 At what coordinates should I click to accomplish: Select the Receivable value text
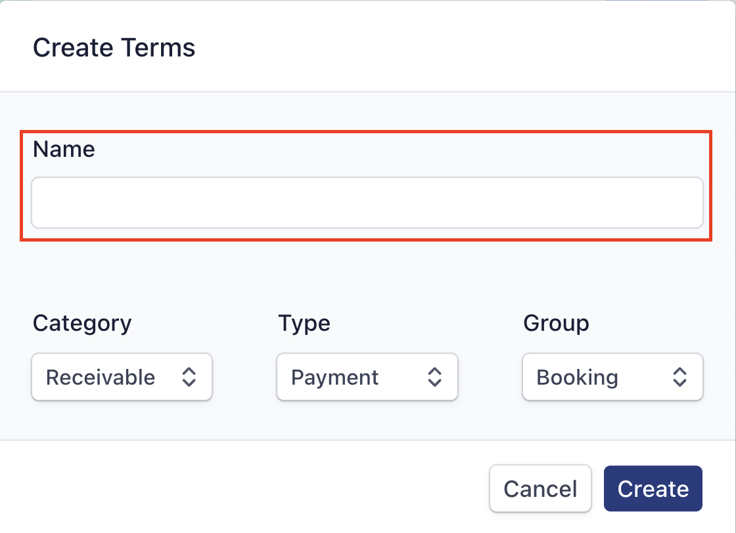tap(101, 377)
